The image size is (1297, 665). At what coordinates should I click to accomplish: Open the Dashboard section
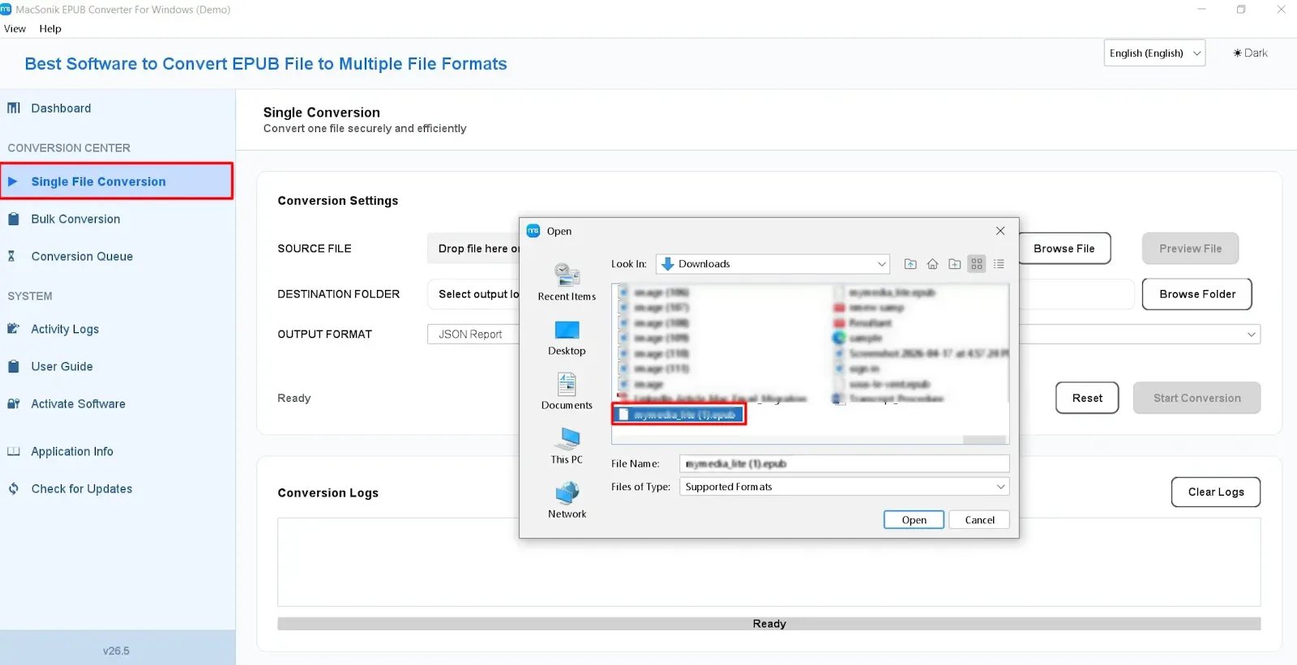(61, 108)
